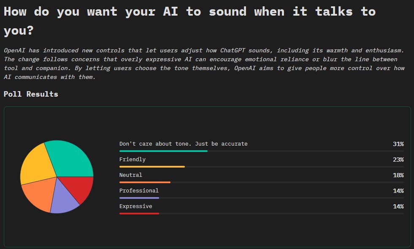This screenshot has width=414, height=249.
Task: Click the Professional poll option label
Action: [x=139, y=190]
